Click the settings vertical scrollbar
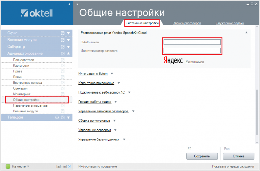 [x=257, y=113]
